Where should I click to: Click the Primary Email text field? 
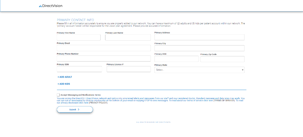point(104,48)
